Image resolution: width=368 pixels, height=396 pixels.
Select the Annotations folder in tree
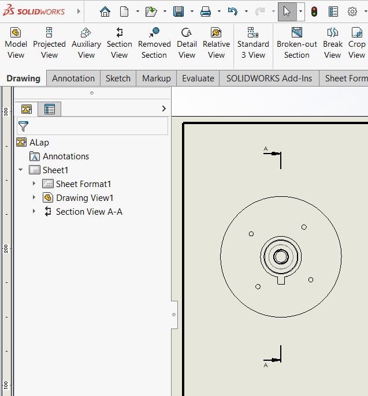pos(60,156)
